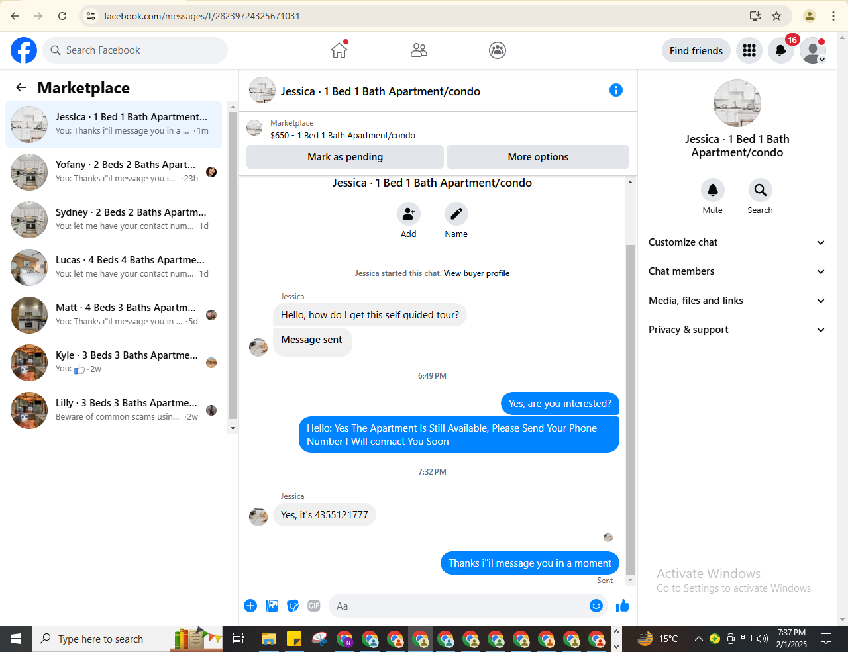This screenshot has height=652, width=848.
Task: Click Jessica's large profile thumbnail on right
Action: pyautogui.click(x=737, y=103)
